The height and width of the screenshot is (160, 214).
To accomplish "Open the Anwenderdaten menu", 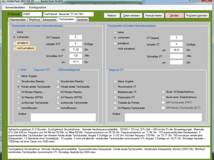I will [x=15, y=7].
